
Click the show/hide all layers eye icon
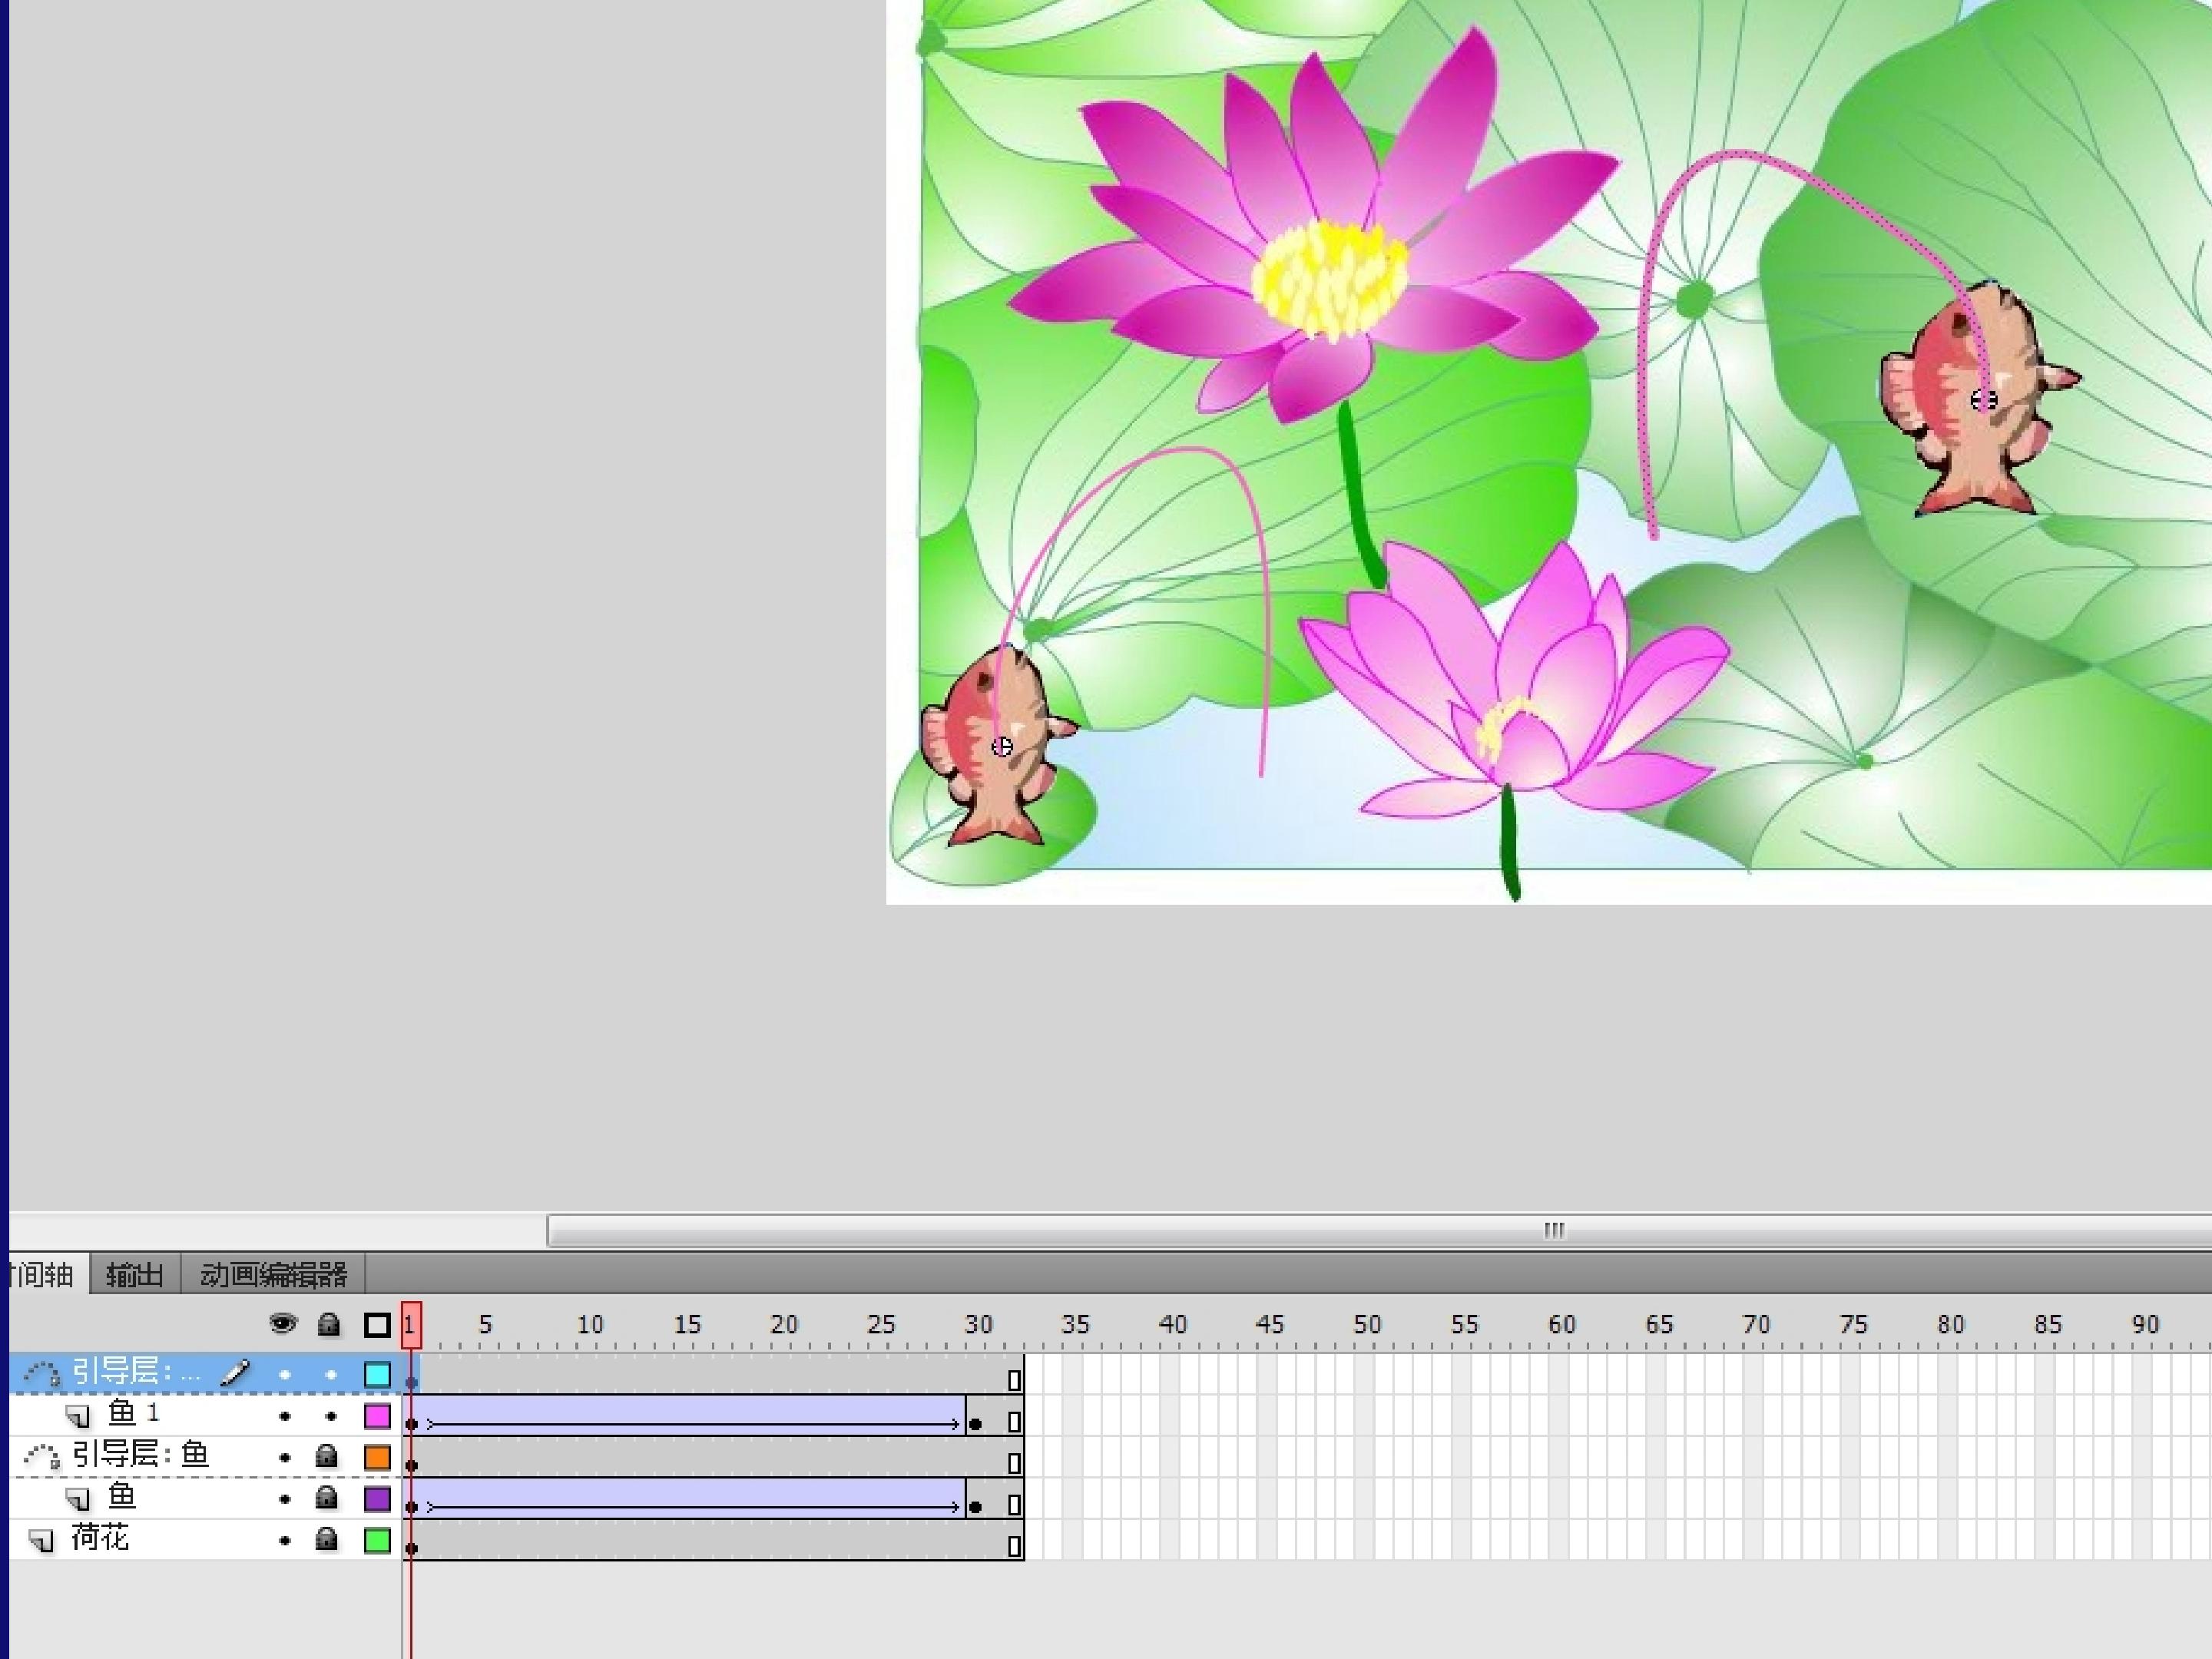283,1324
